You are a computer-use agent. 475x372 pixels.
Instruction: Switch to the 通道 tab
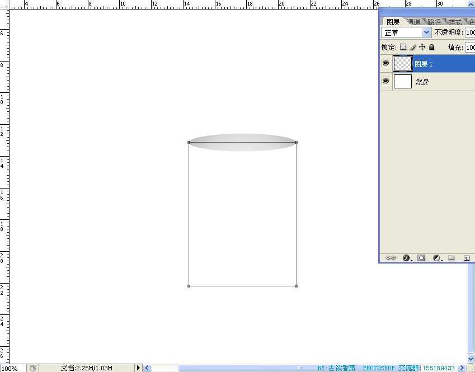click(x=413, y=22)
